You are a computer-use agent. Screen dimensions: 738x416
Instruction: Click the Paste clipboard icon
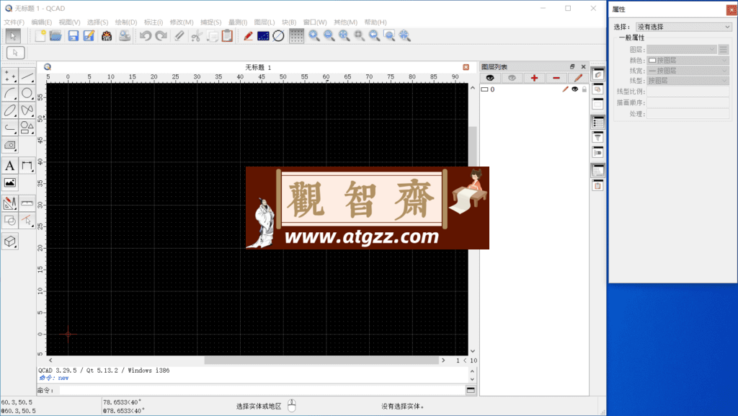pyautogui.click(x=227, y=36)
